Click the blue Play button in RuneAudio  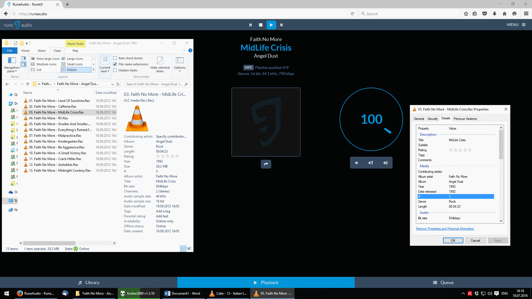(x=271, y=25)
